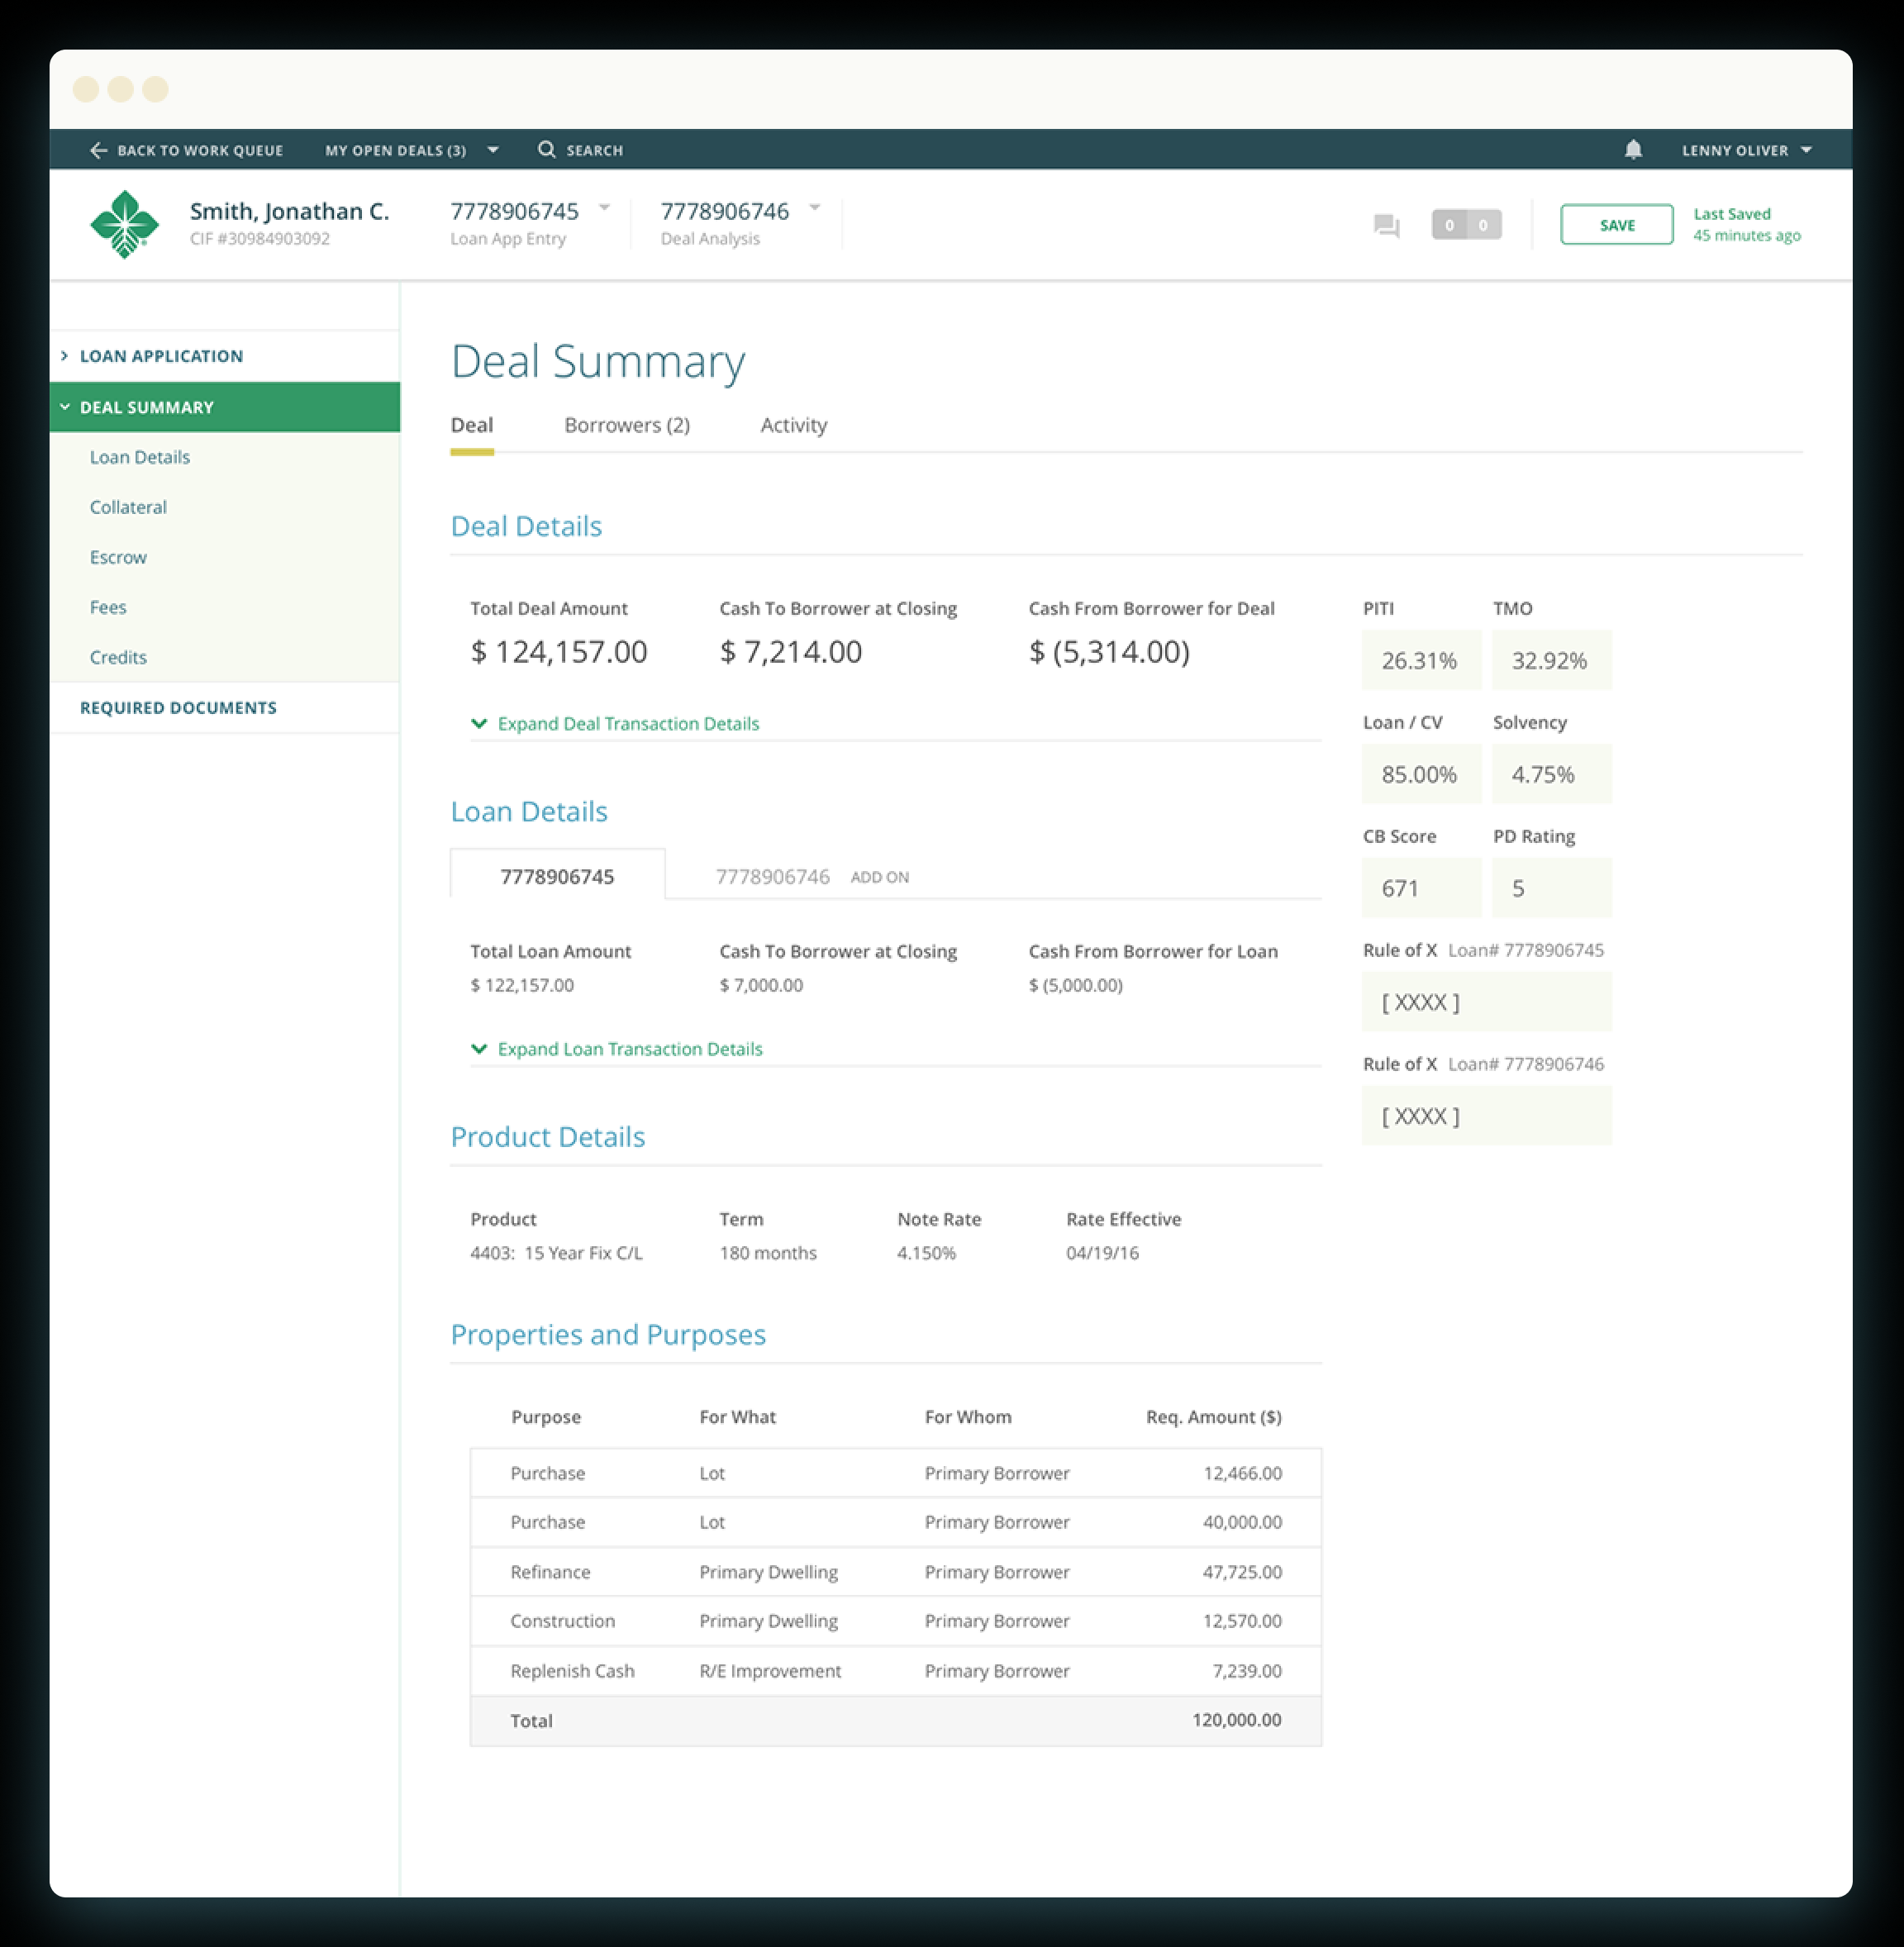1904x1947 pixels.
Task: Select the Construction Primary Dwelling row
Action: click(x=896, y=1621)
